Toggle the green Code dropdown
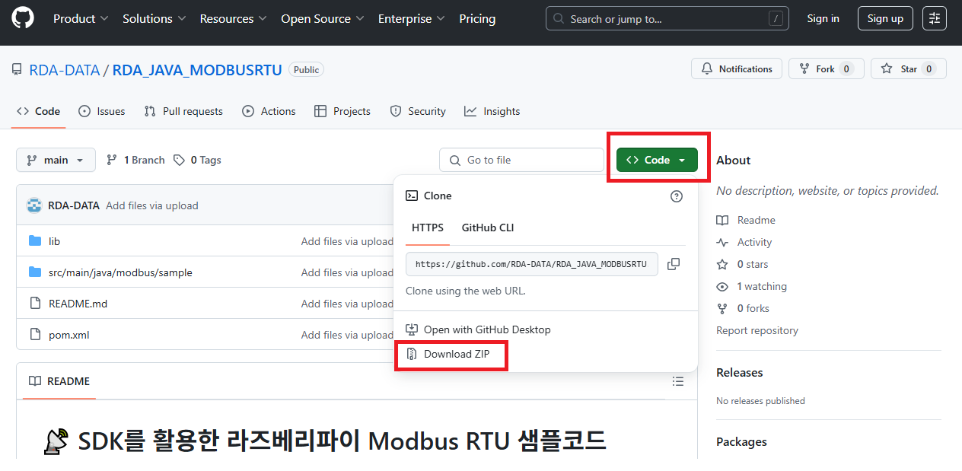Viewport: 962px width, 471px height. 657,160
